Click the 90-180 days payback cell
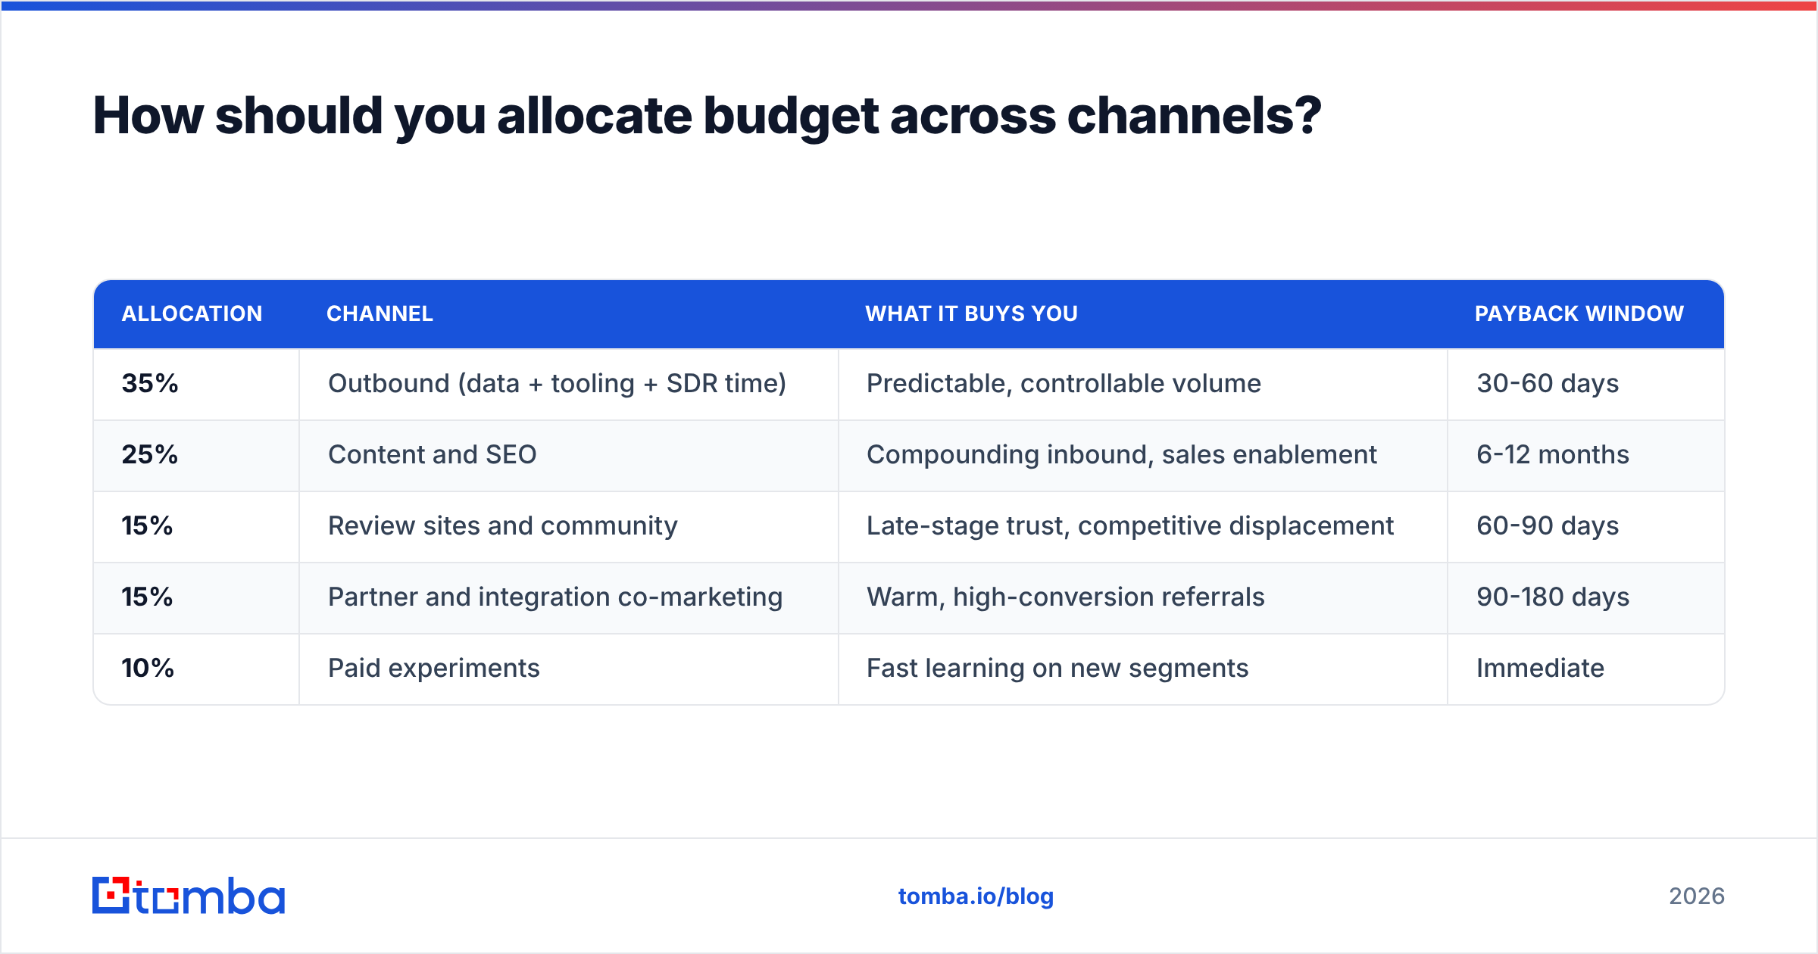This screenshot has width=1818, height=954. point(1585,597)
